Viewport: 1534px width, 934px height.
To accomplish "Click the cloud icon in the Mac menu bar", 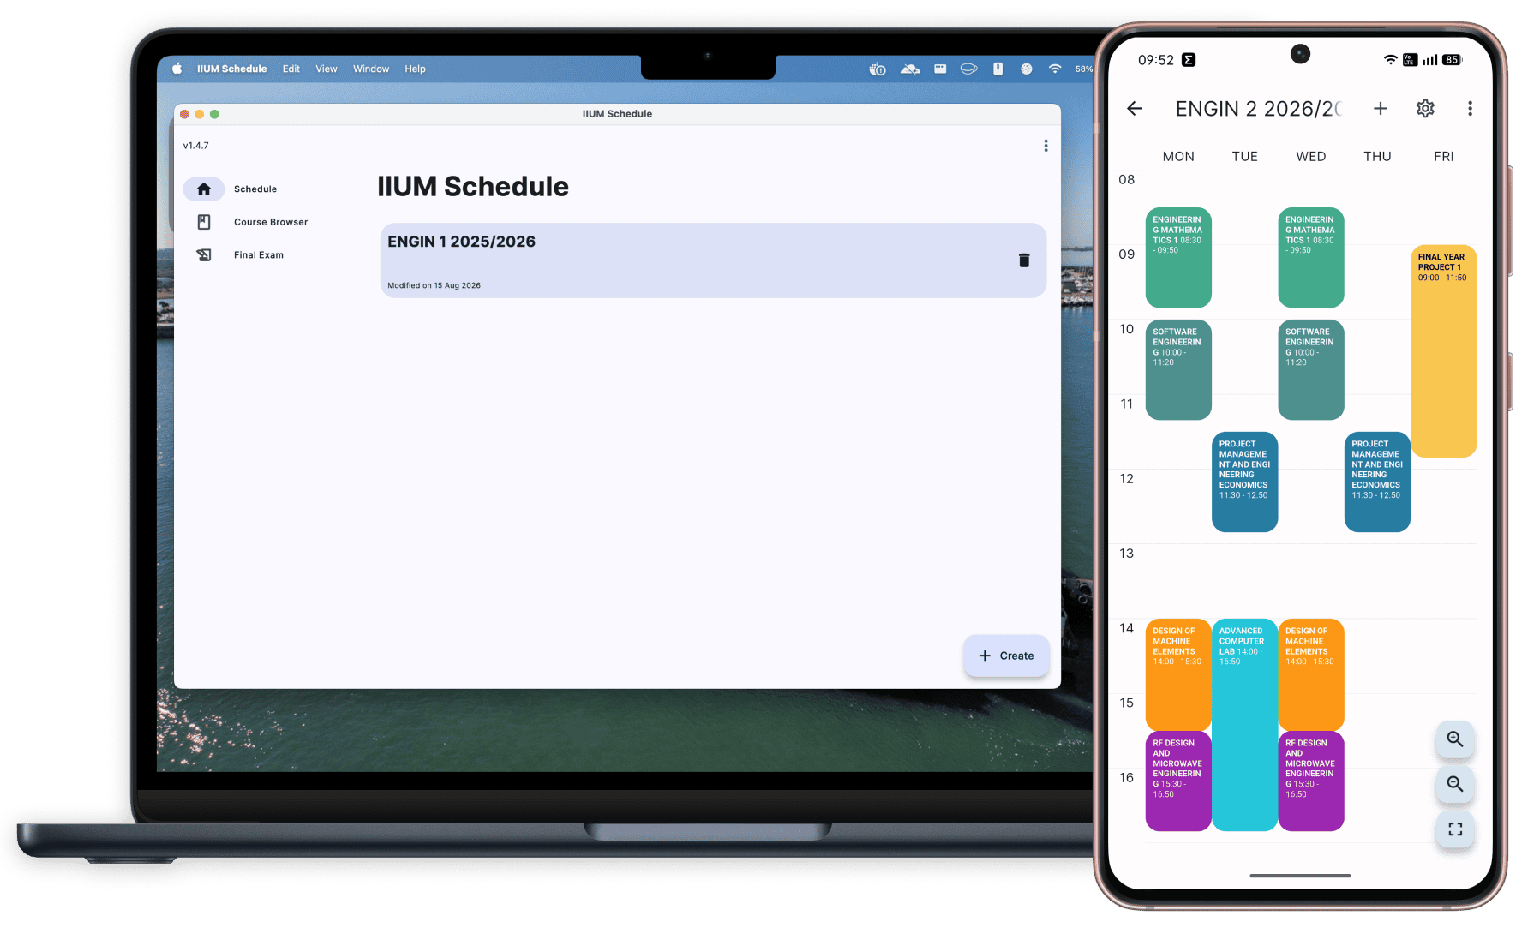I will click(x=910, y=69).
